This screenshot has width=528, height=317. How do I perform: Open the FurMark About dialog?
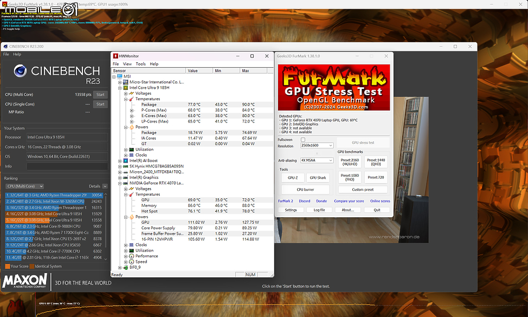[348, 210]
